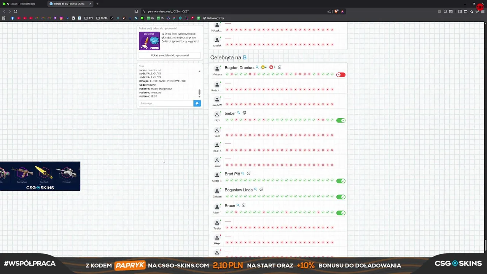Click the share icon in address bar
The width and height of the screenshot is (487, 274).
point(329,11)
